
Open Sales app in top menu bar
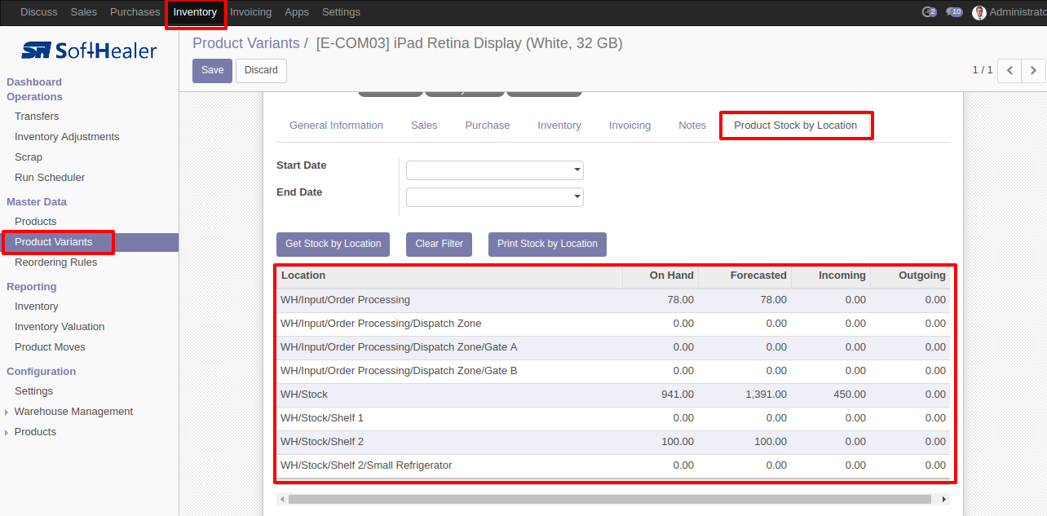tap(84, 12)
